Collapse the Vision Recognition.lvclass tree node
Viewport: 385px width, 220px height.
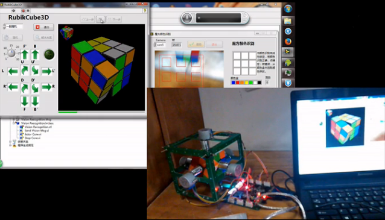[x=14, y=123]
